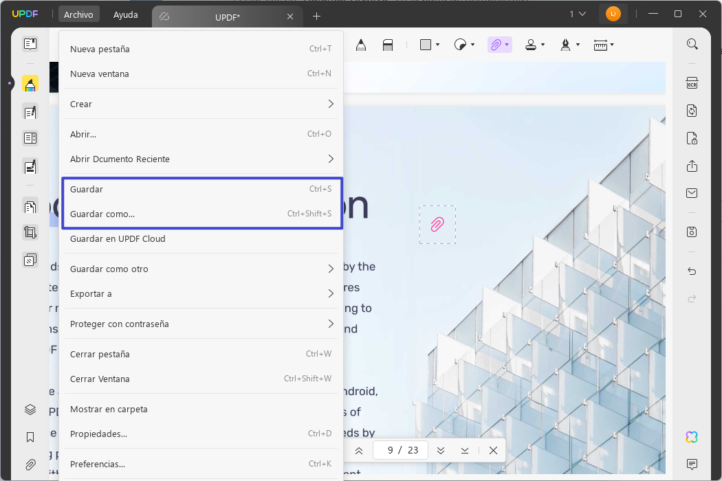The image size is (722, 481).
Task: Show the Bookmarks panel
Action: 30,437
